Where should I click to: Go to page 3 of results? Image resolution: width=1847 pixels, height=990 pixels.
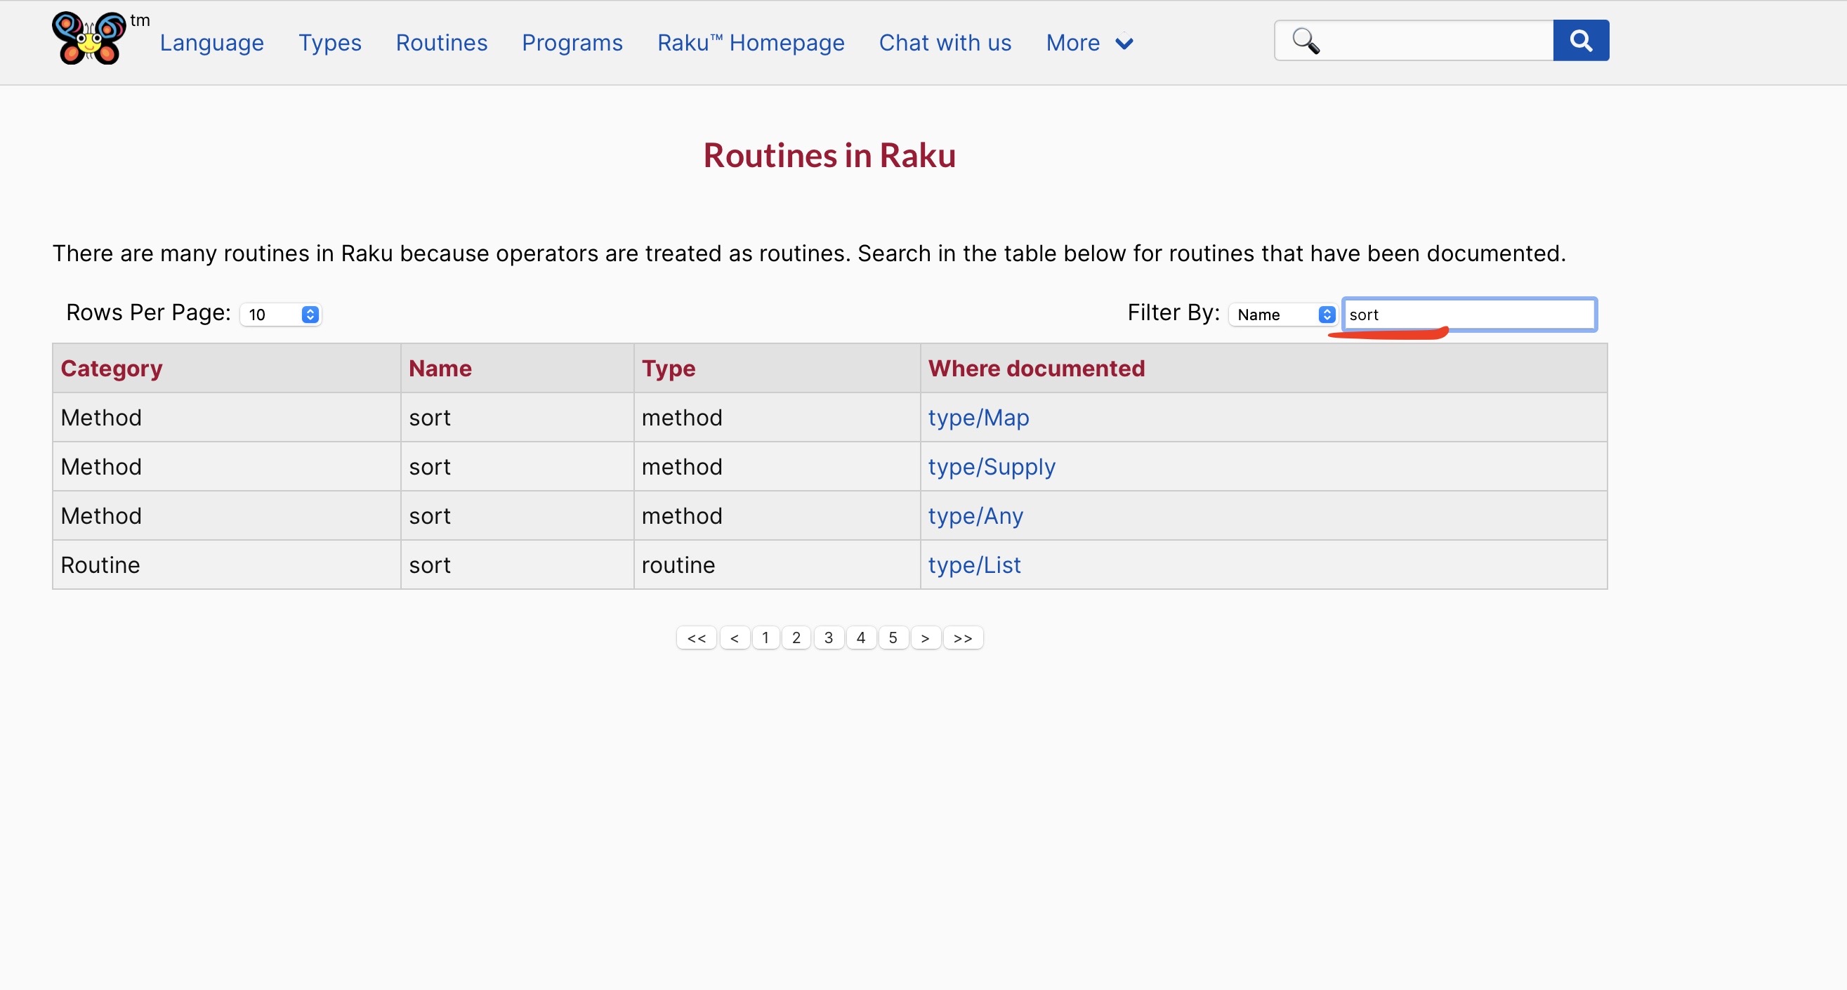pos(828,638)
